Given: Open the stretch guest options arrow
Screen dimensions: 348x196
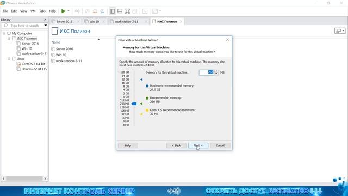Looking at the screenshot, I should pos(160,11).
